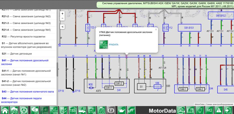Open the EWD wiring diagrams icon

(x=44, y=110)
